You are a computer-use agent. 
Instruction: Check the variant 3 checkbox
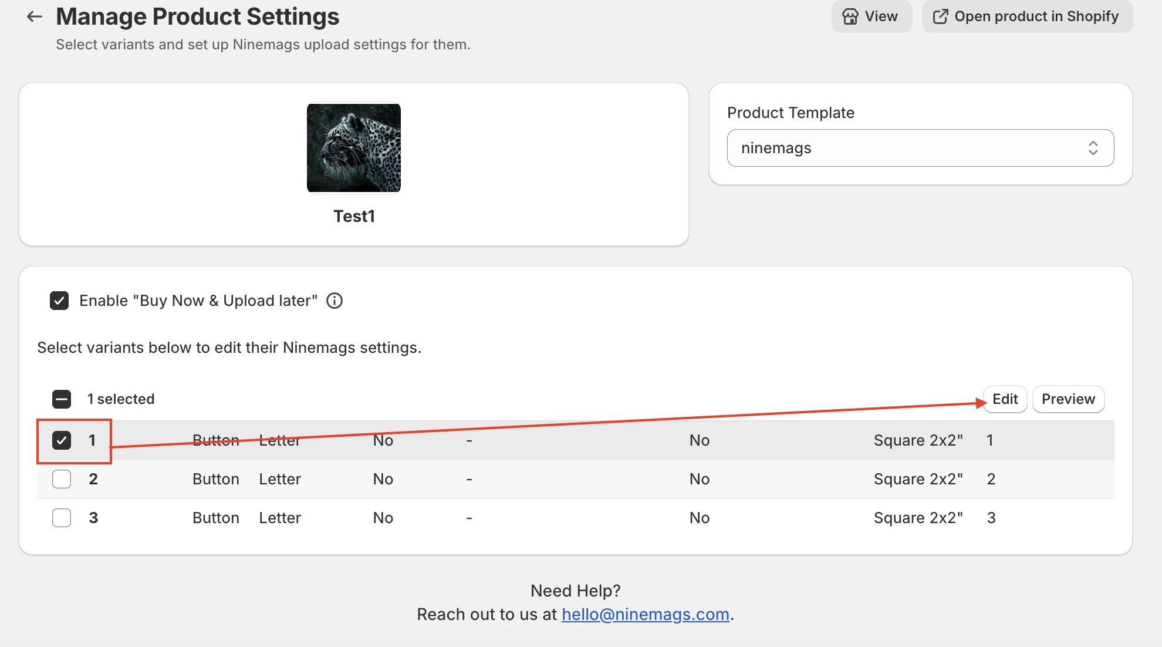[x=62, y=518]
